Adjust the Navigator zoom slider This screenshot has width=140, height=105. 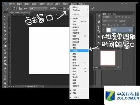click(110, 68)
